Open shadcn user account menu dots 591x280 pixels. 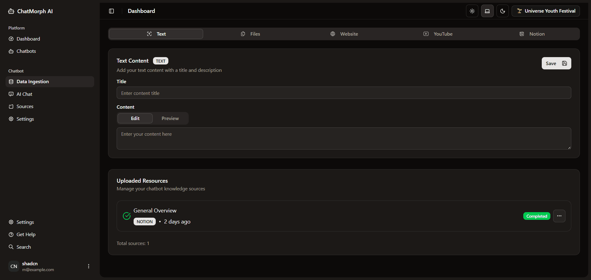[x=89, y=266]
